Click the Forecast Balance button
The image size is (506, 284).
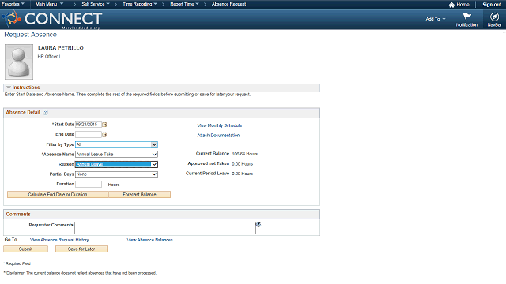(x=139, y=195)
